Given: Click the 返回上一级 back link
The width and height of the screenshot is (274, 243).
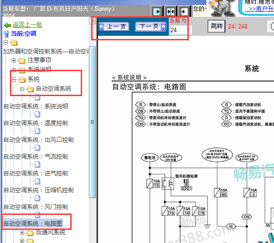Looking at the screenshot, I should tap(27, 25).
